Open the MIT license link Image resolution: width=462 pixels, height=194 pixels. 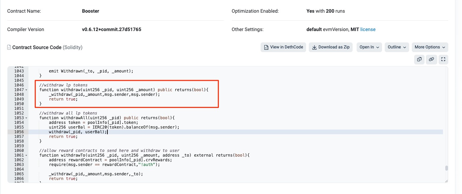pyautogui.click(x=368, y=29)
